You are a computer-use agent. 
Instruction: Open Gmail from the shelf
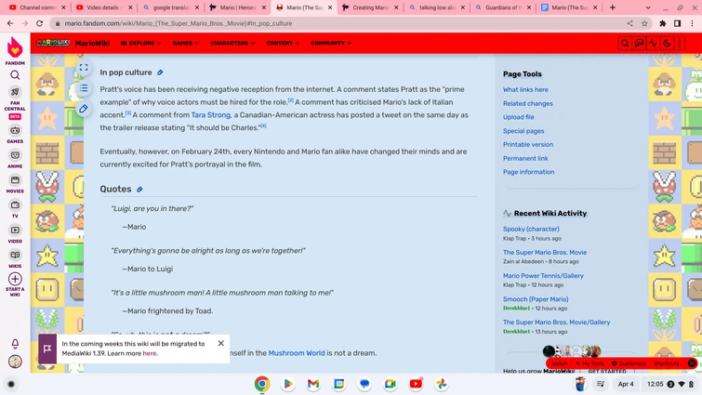tap(313, 384)
